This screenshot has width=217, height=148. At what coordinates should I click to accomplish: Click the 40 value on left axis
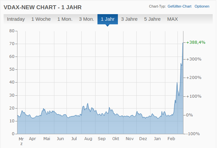point(12,82)
